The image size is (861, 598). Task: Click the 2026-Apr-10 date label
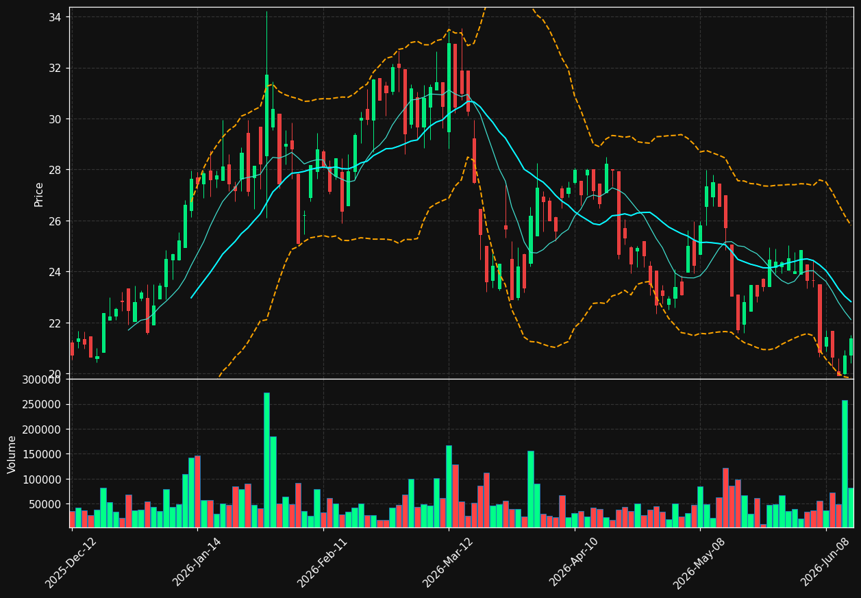coord(574,562)
